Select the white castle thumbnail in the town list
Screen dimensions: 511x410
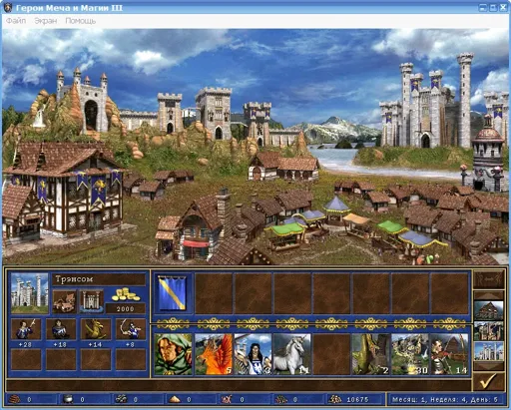tap(488, 351)
